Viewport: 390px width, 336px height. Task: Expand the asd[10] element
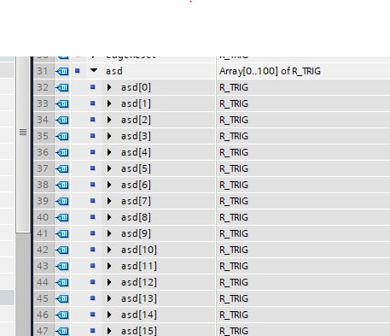tap(109, 250)
